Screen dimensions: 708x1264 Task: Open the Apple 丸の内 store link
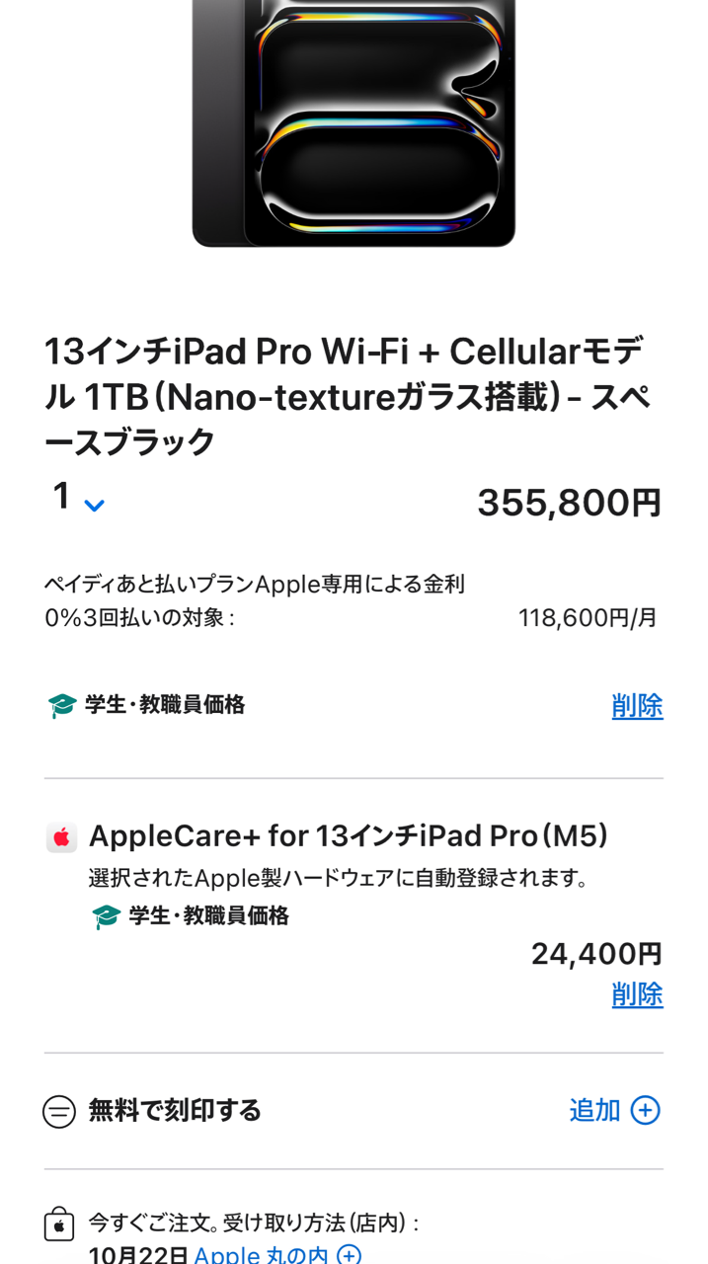tap(261, 1255)
